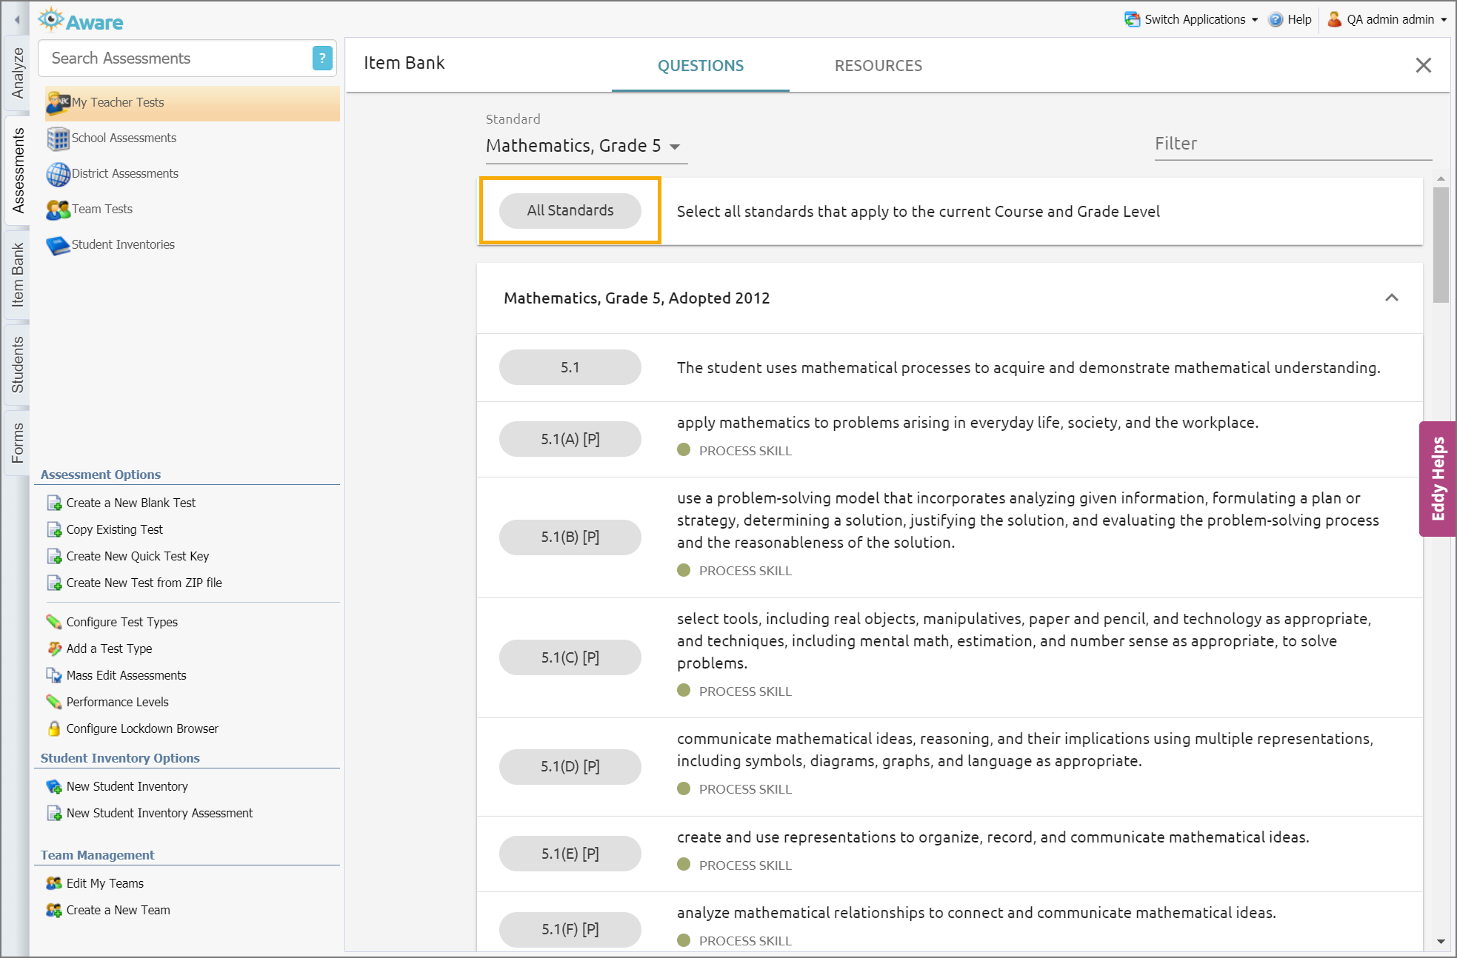Switch to the RESOURCES tab
This screenshot has width=1457, height=958.
878,66
